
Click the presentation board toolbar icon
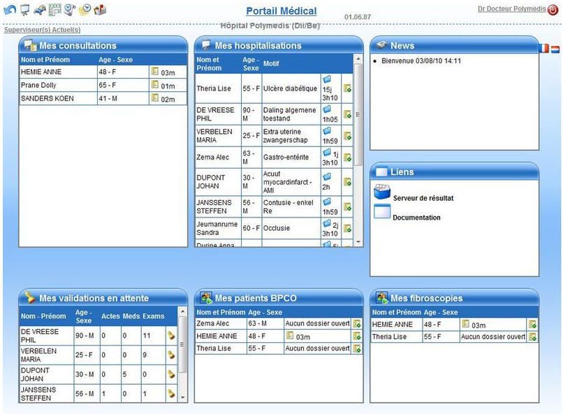pyautogui.click(x=25, y=10)
